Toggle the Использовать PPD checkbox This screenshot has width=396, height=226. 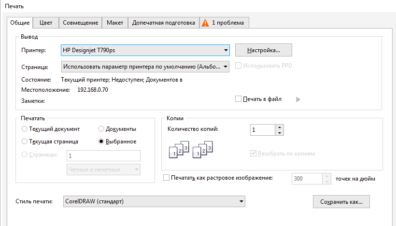click(x=238, y=66)
